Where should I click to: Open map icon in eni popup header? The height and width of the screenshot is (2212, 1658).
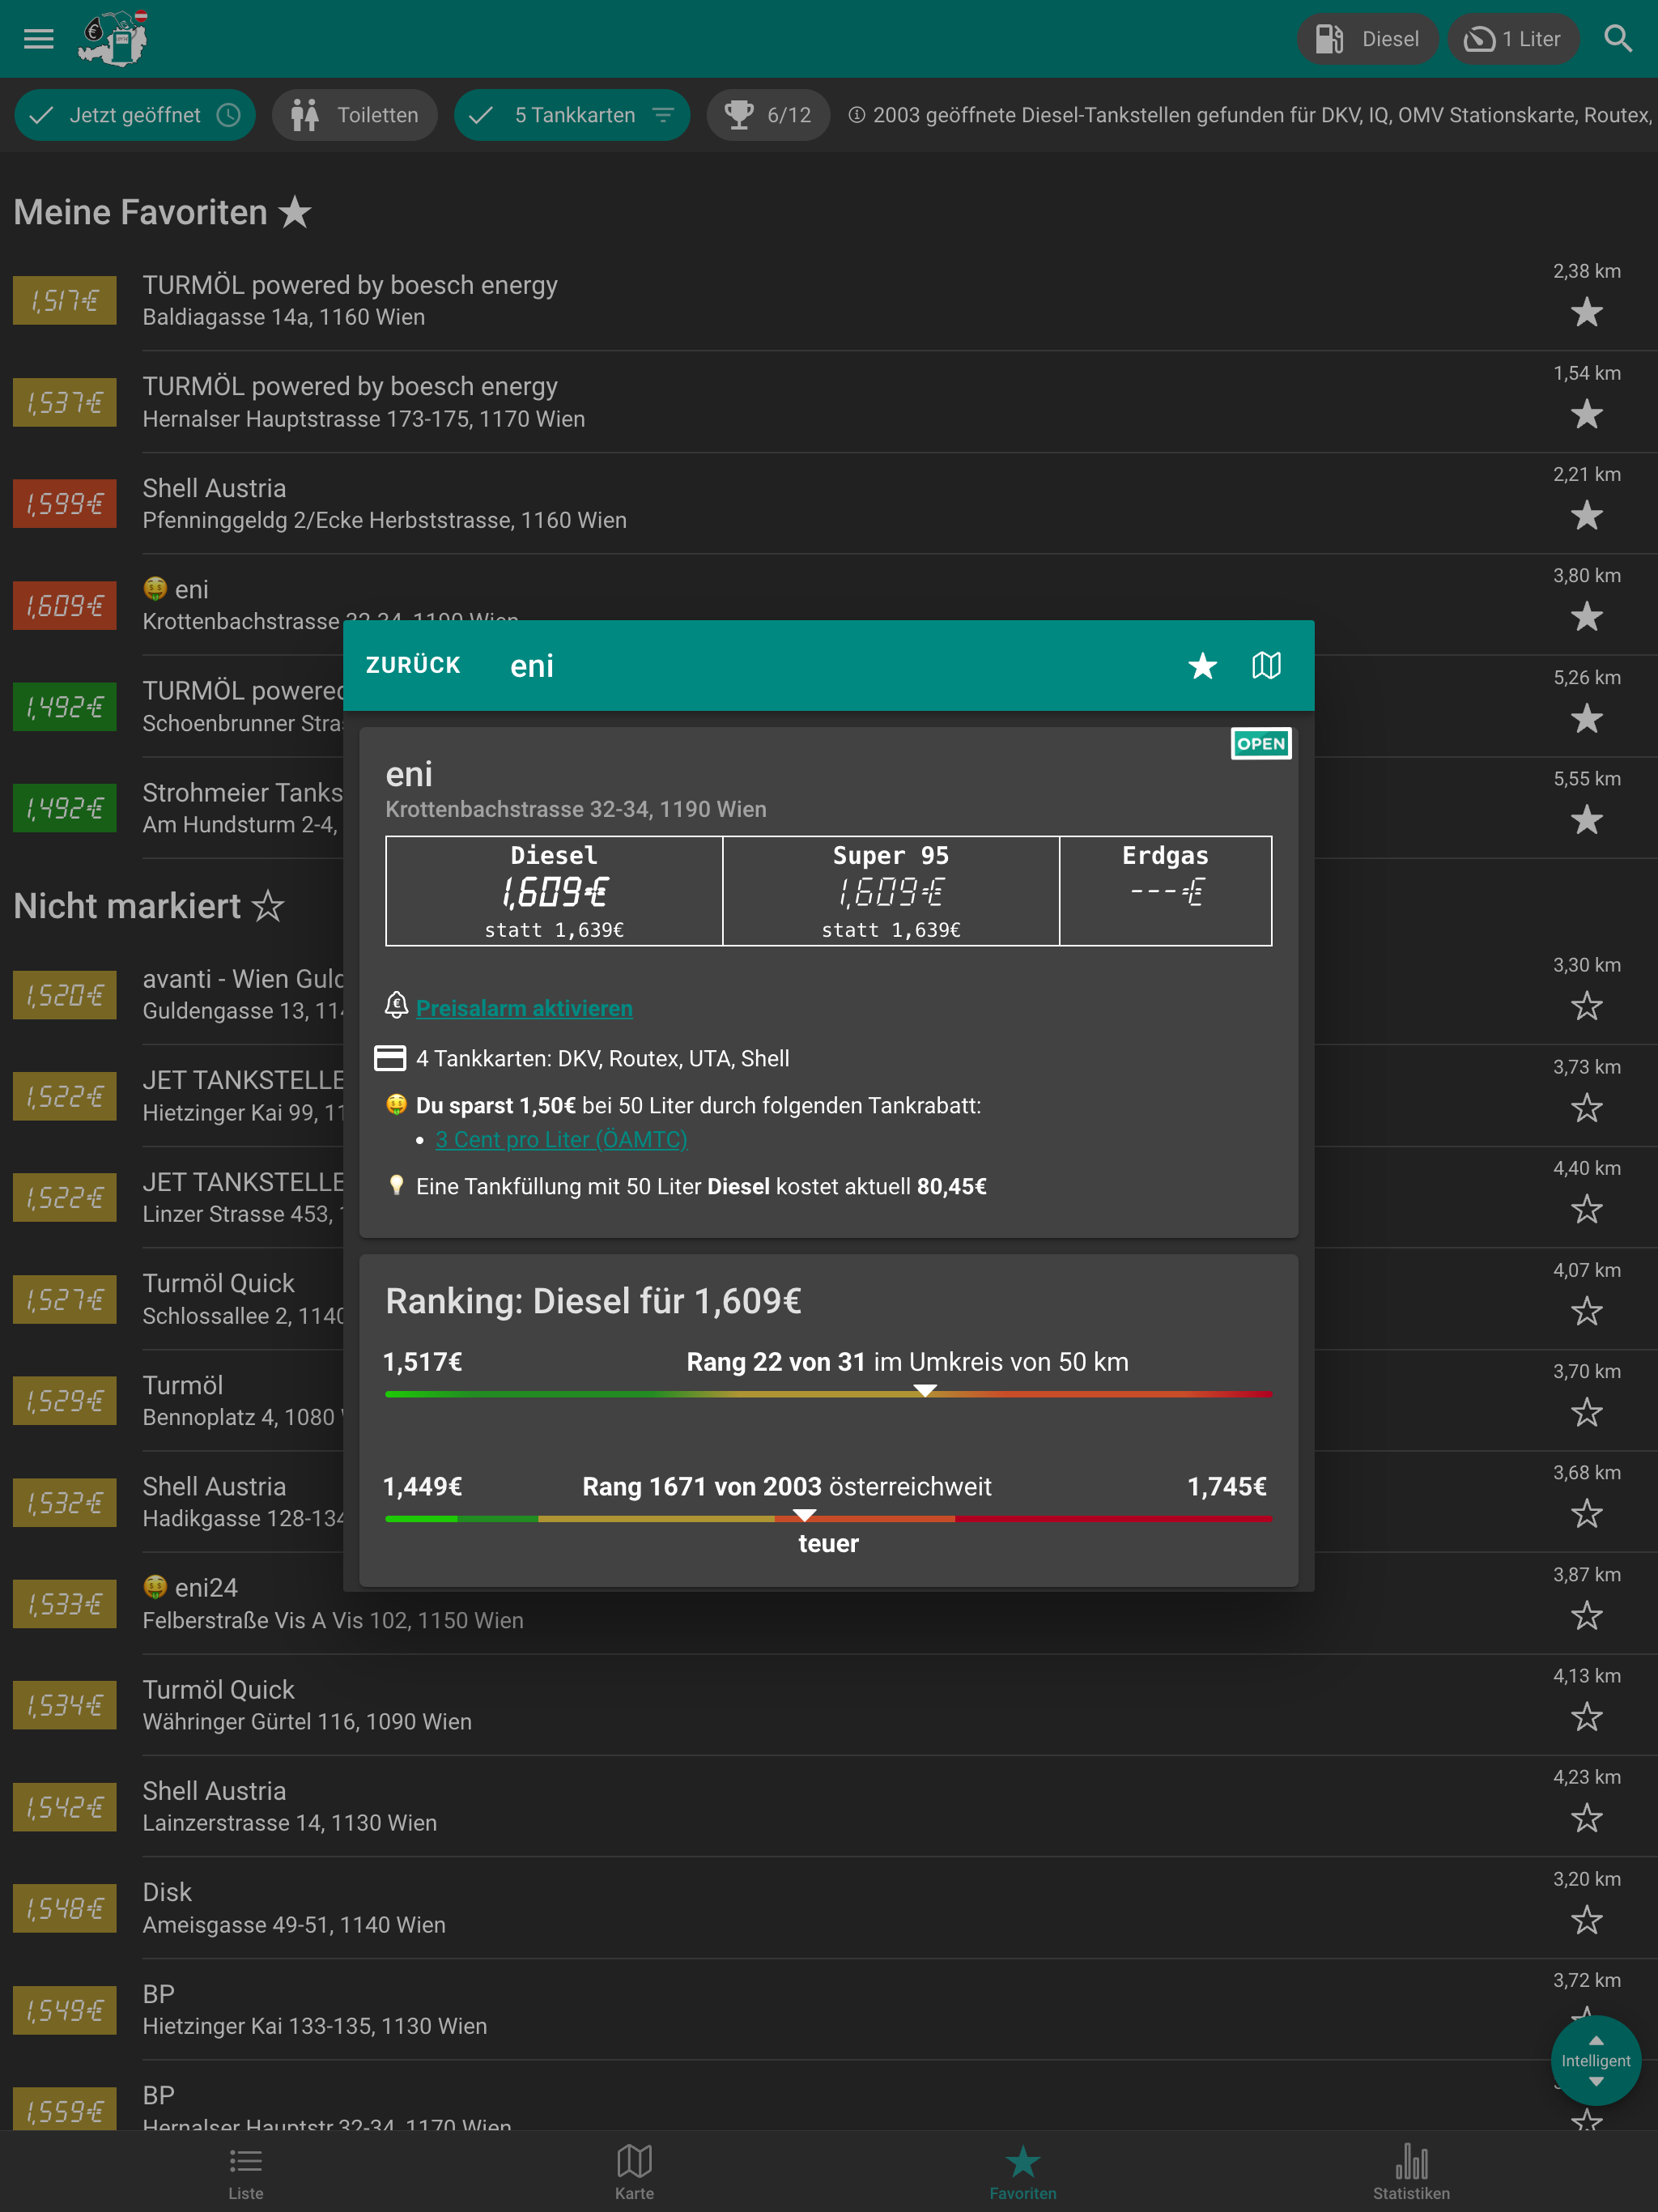pyautogui.click(x=1266, y=665)
